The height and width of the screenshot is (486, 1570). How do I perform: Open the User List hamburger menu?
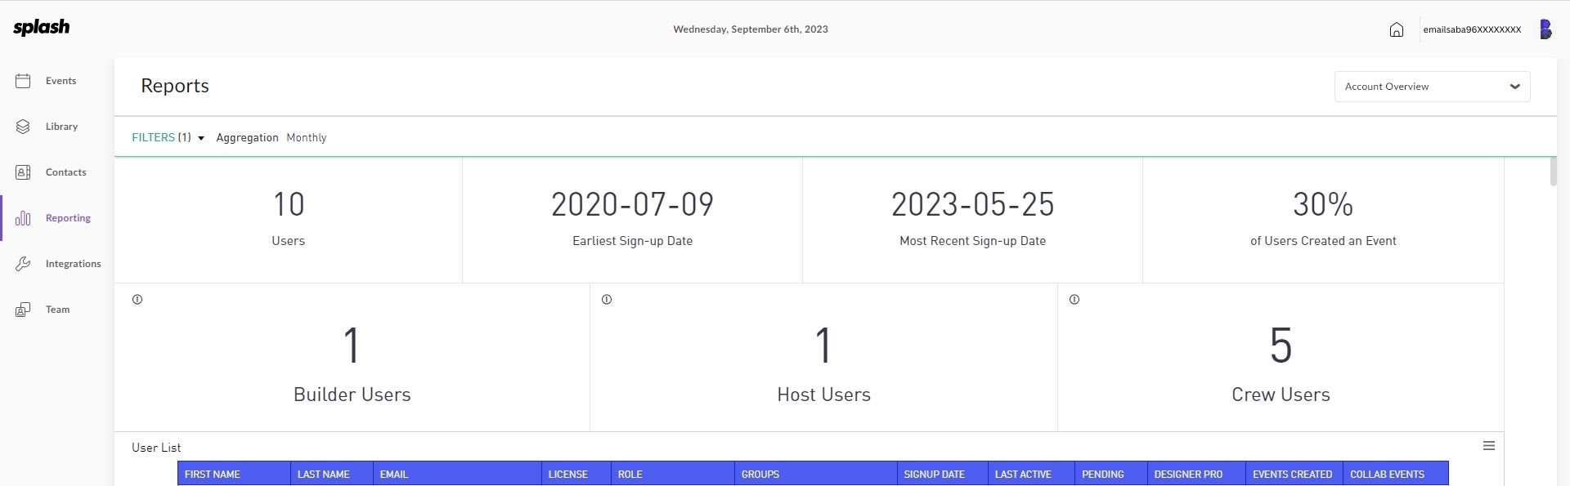(x=1489, y=446)
